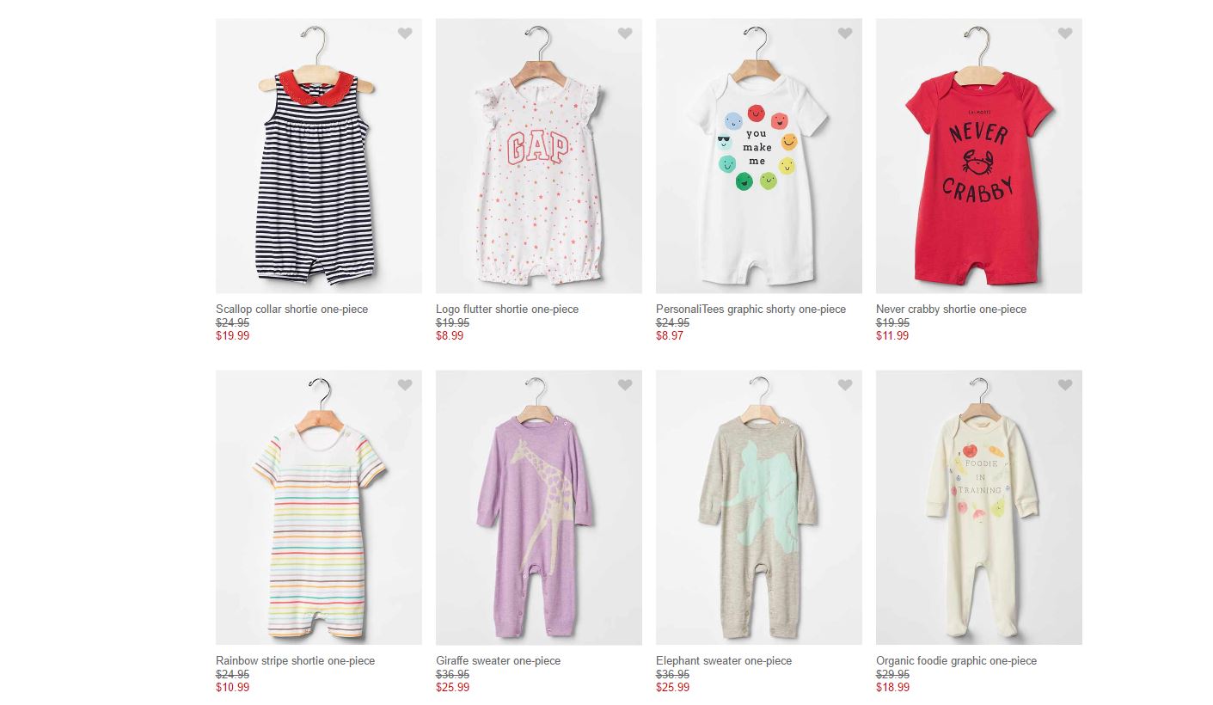Tap heart on Never crabby shortie
The width and height of the screenshot is (1213, 705).
[1065, 34]
